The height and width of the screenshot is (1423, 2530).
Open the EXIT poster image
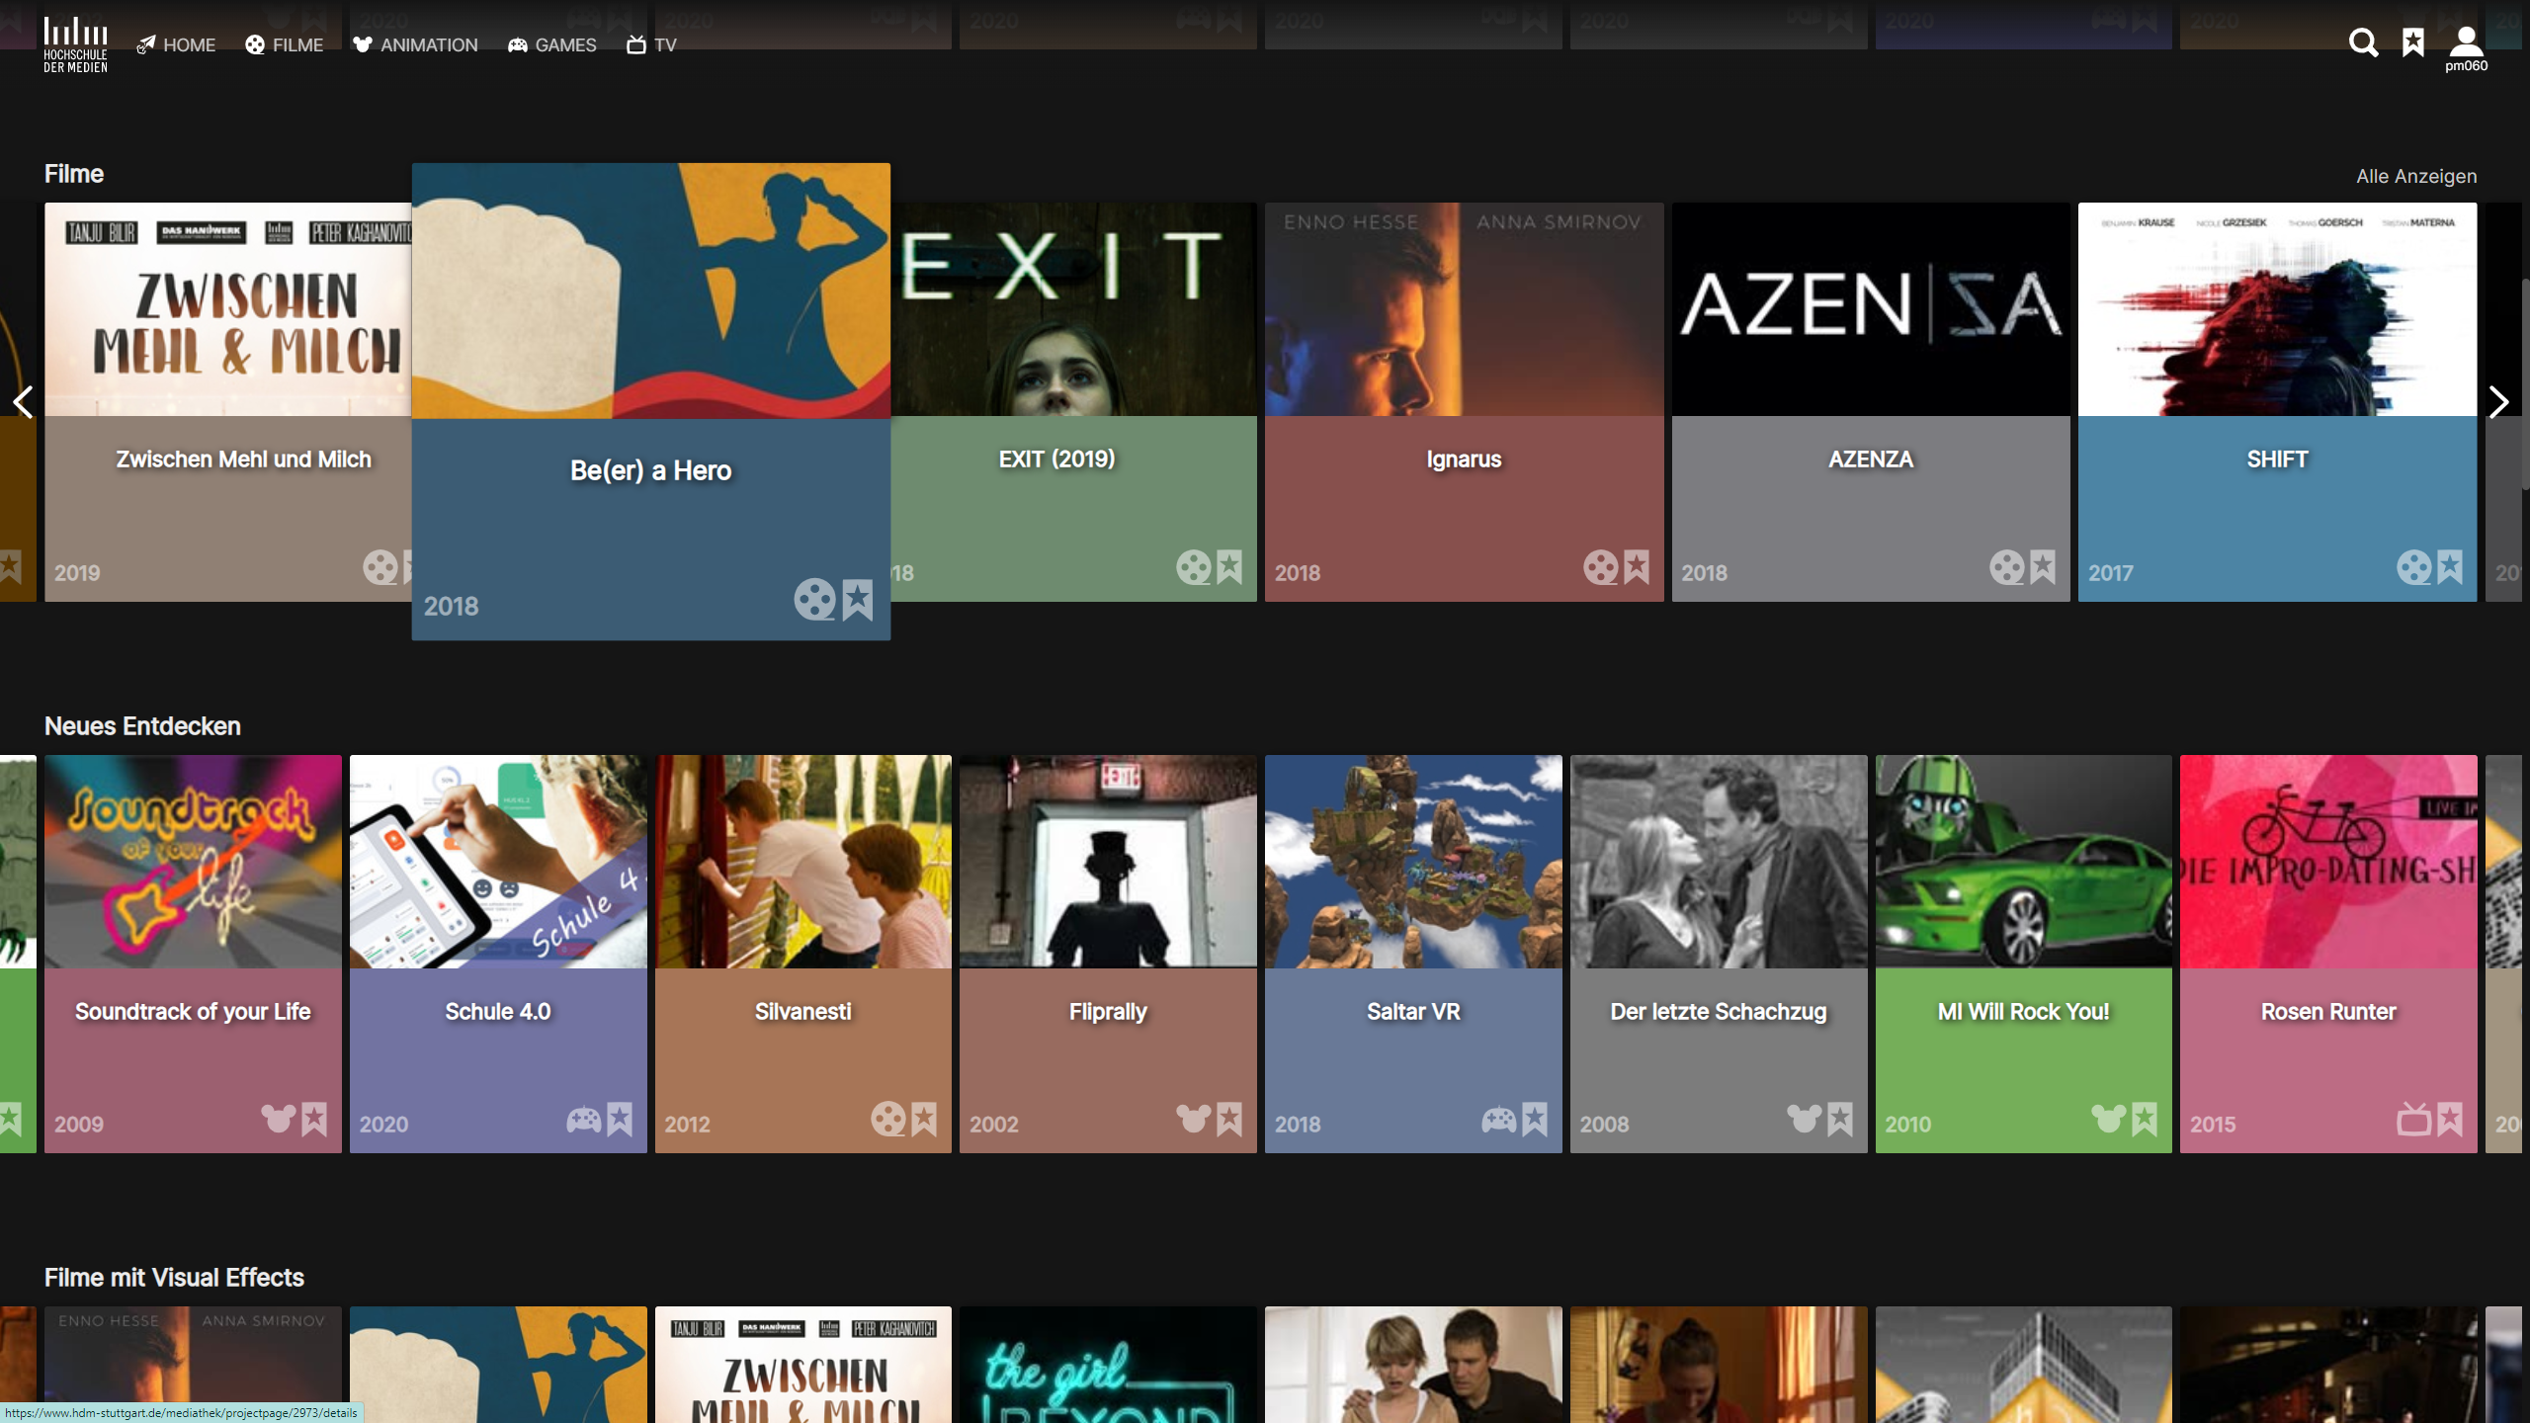[x=1073, y=309]
